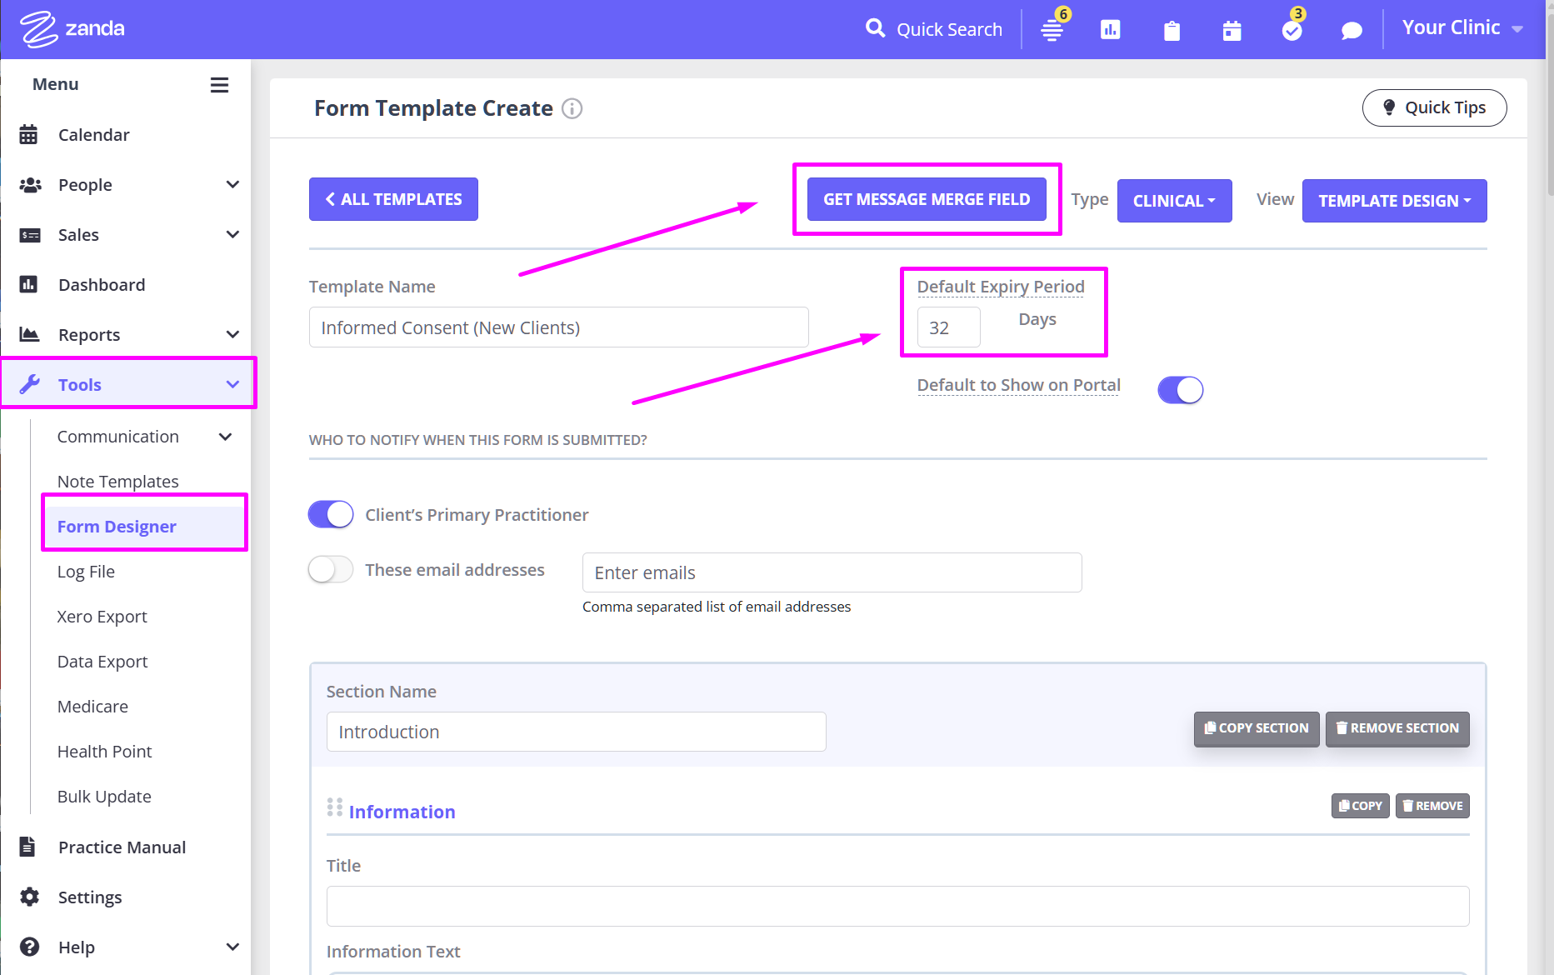The image size is (1554, 975).
Task: Open the chat messages bubble icon
Action: point(1352,31)
